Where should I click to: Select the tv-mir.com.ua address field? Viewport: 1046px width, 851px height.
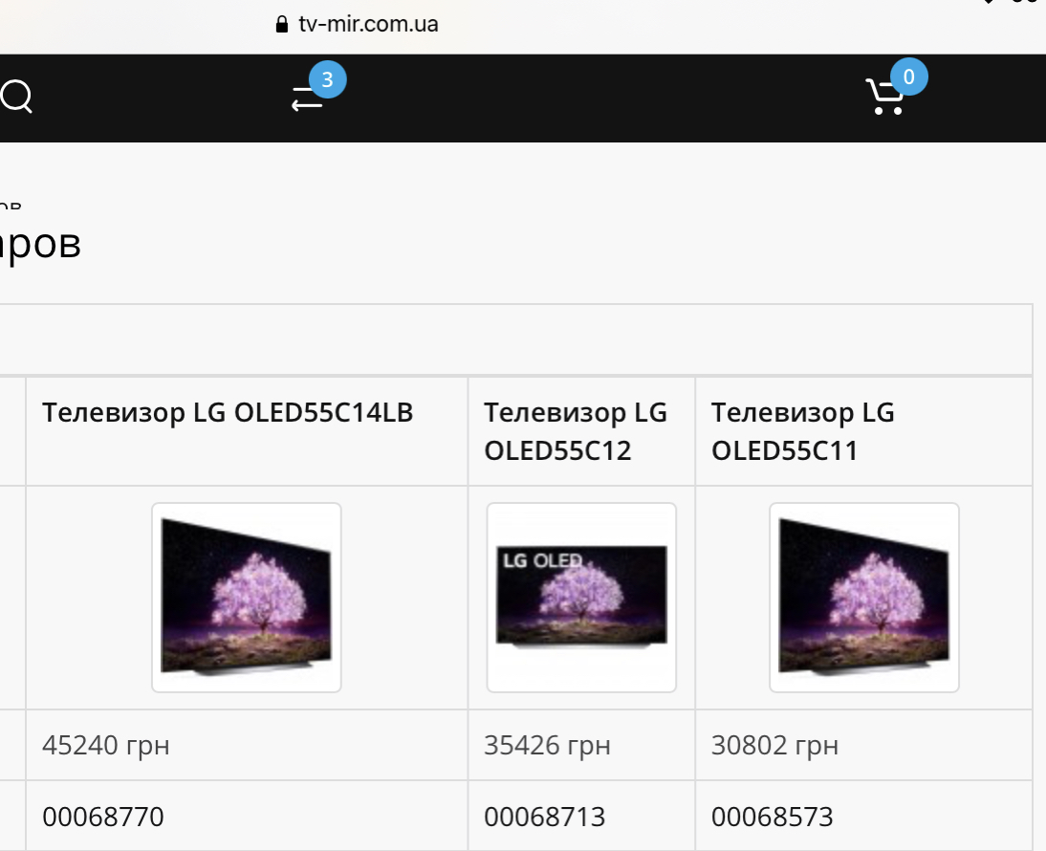coord(357,25)
